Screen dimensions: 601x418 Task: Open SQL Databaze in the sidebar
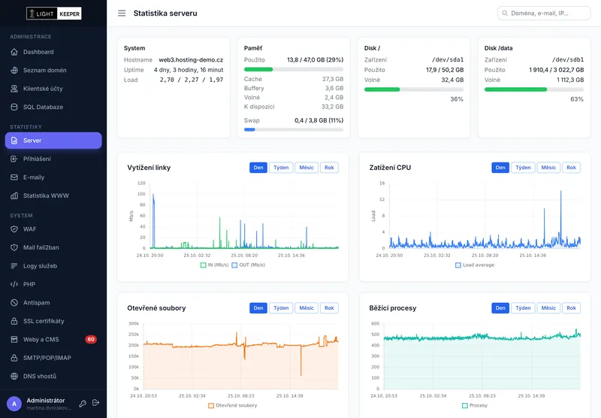[x=53, y=107]
